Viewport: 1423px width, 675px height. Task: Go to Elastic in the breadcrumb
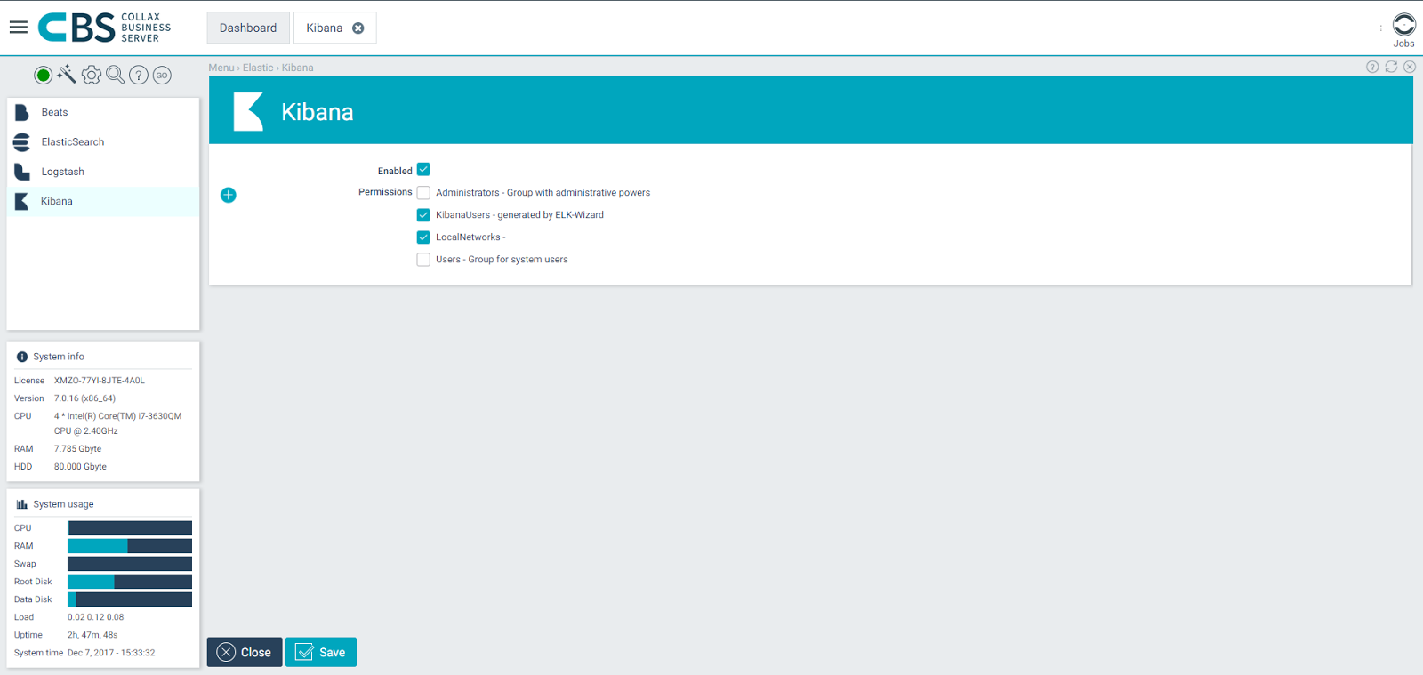coord(258,68)
